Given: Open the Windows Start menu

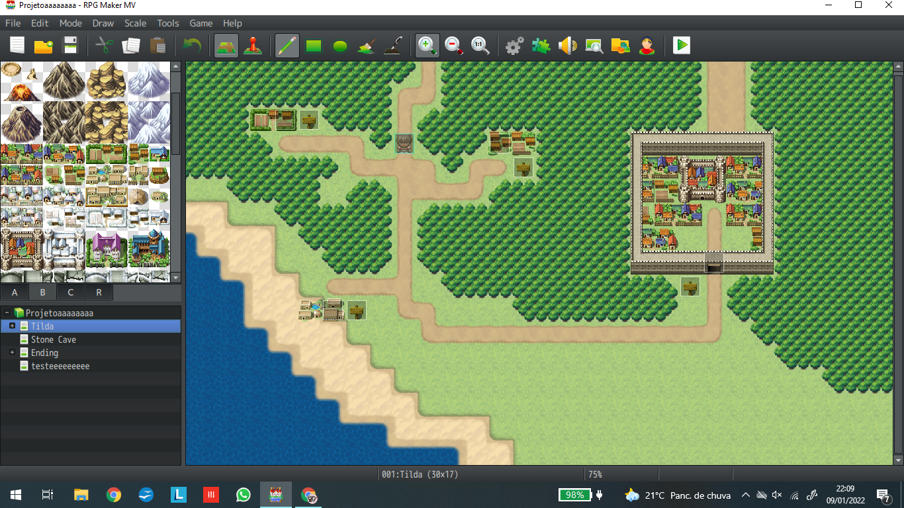Looking at the screenshot, I should 16,495.
